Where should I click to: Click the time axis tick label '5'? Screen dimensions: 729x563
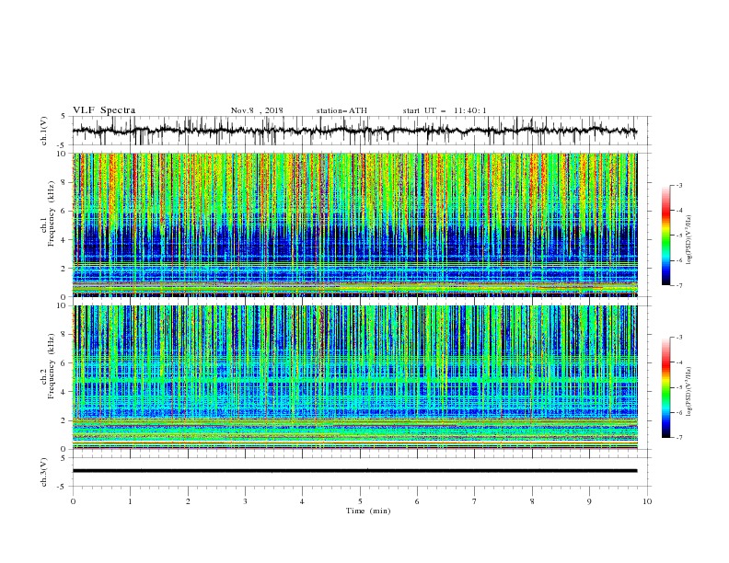pyautogui.click(x=360, y=501)
